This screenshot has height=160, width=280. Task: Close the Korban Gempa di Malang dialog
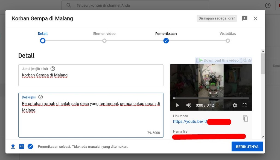[255, 18]
